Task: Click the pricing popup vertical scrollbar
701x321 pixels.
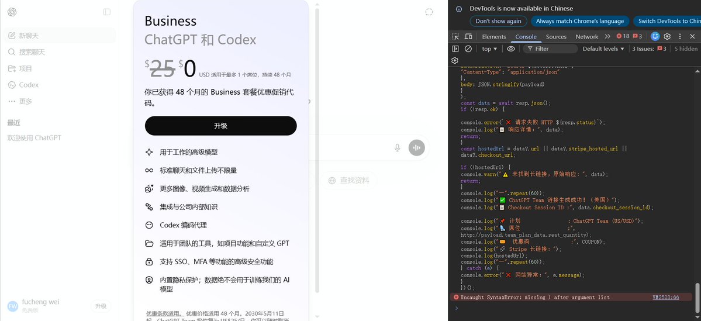Action: (x=317, y=150)
